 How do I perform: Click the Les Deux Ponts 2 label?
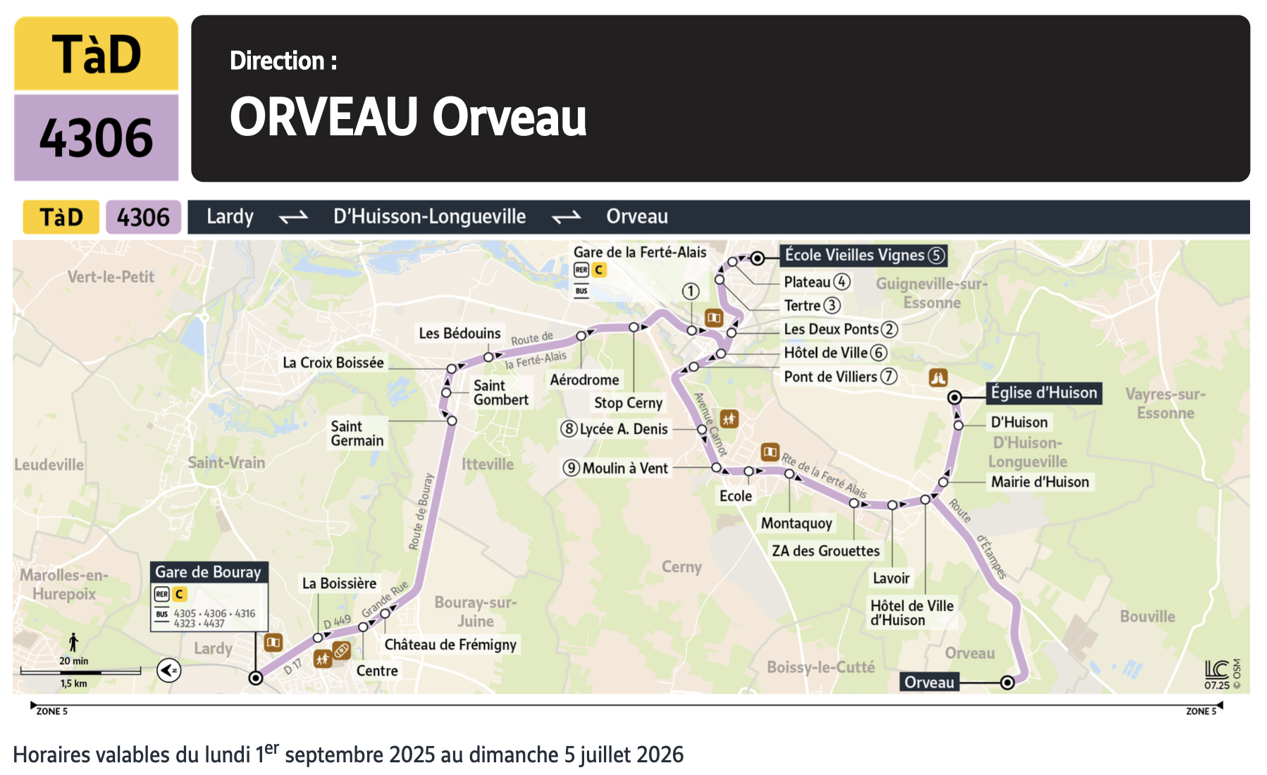coord(841,329)
